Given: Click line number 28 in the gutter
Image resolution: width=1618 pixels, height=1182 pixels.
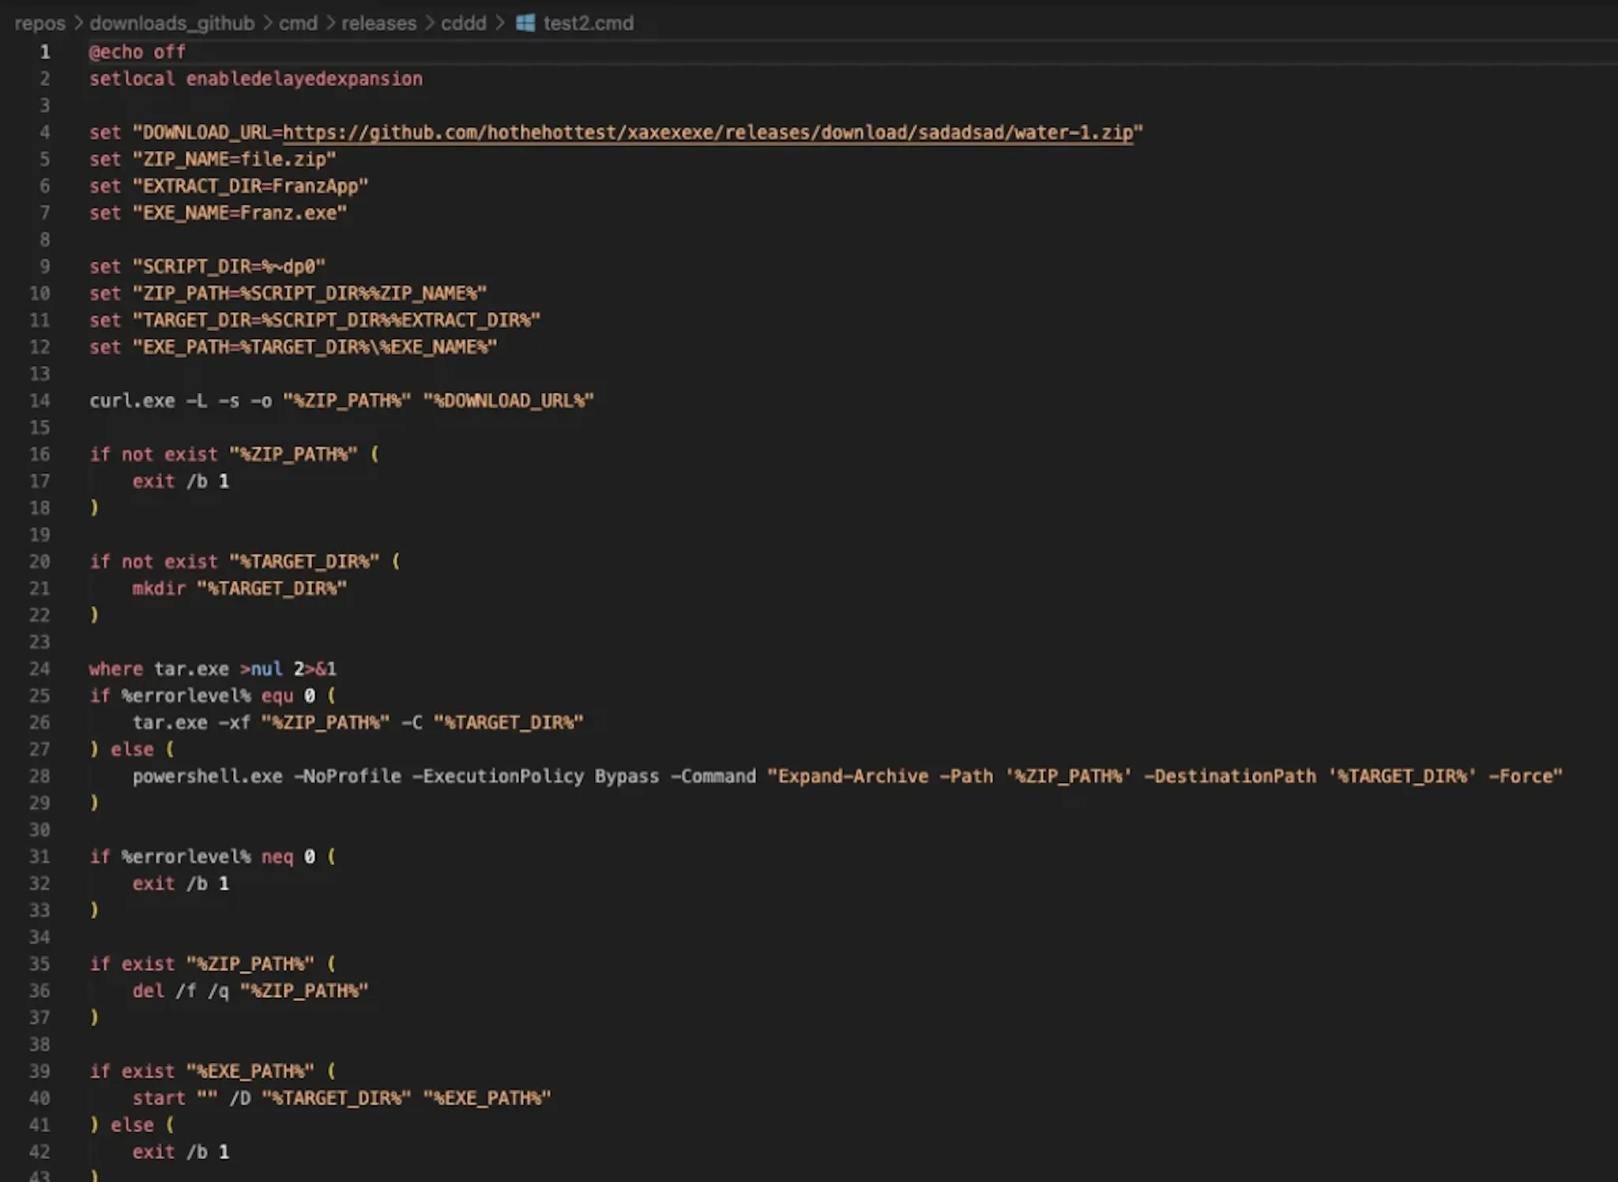Looking at the screenshot, I should [40, 776].
